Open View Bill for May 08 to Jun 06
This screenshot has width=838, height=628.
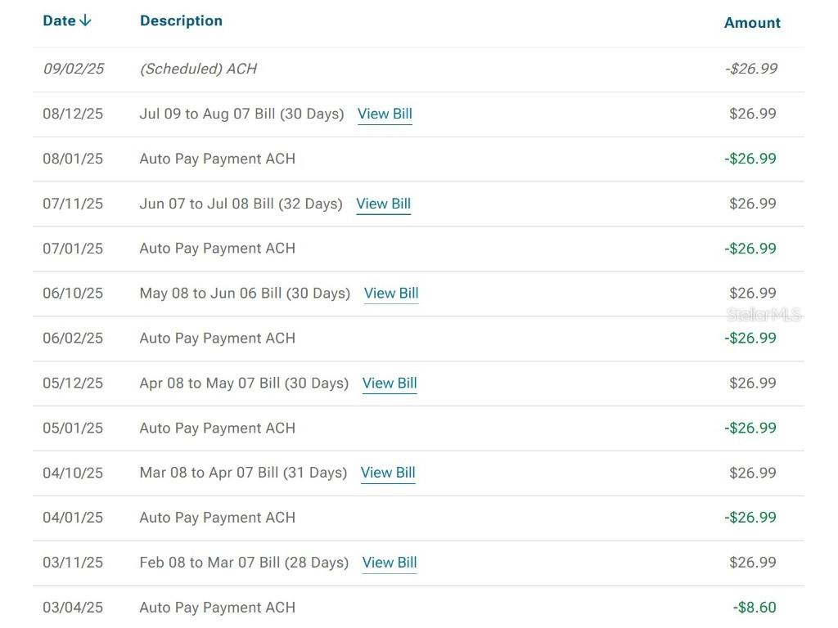(x=391, y=294)
